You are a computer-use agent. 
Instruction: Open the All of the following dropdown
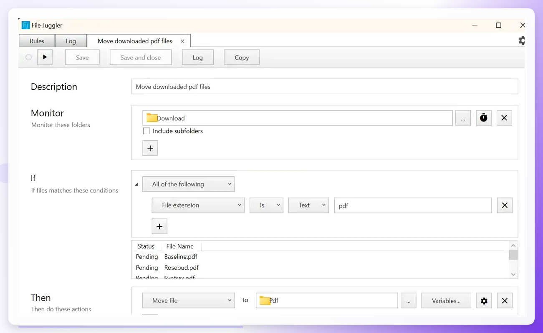click(189, 184)
